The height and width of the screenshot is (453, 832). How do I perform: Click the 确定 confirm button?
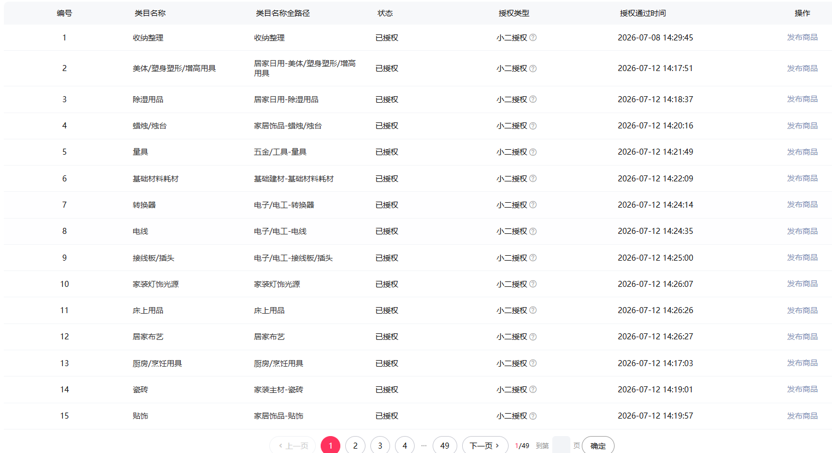coord(598,445)
